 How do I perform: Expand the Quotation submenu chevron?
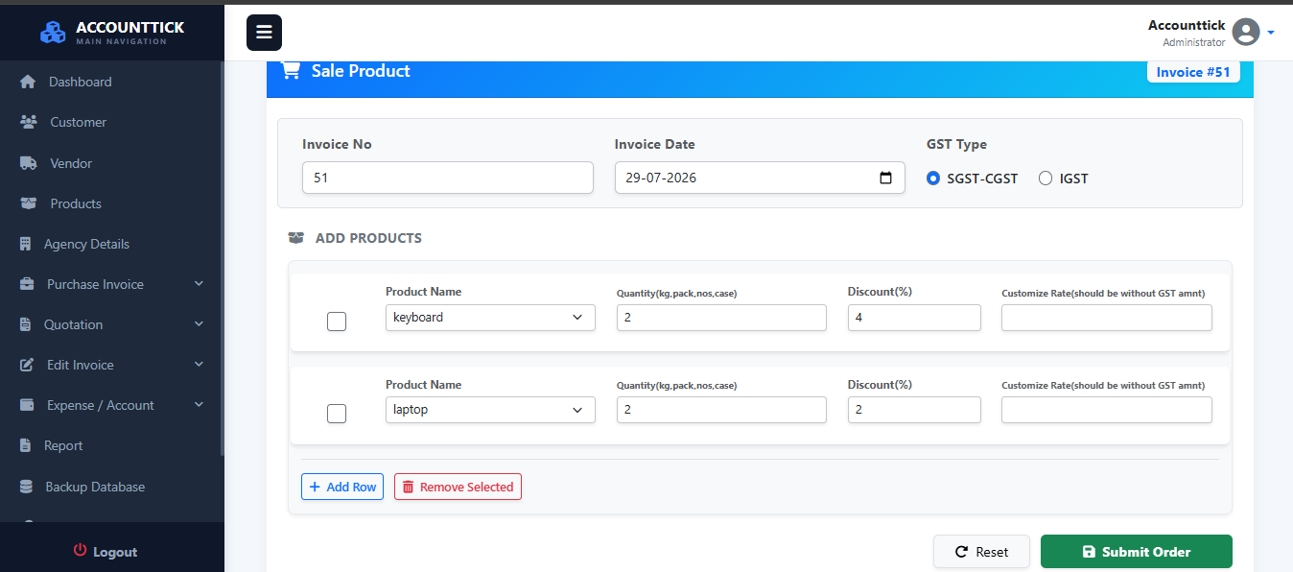coord(199,324)
